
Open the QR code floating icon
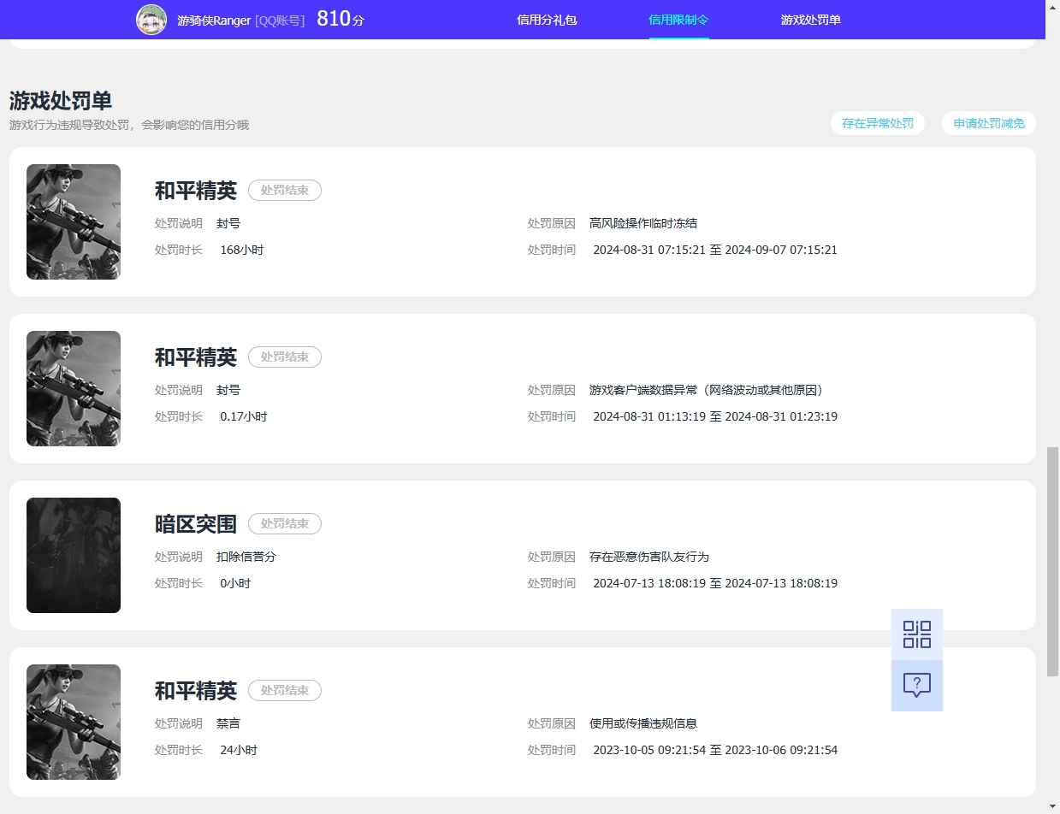click(x=917, y=634)
